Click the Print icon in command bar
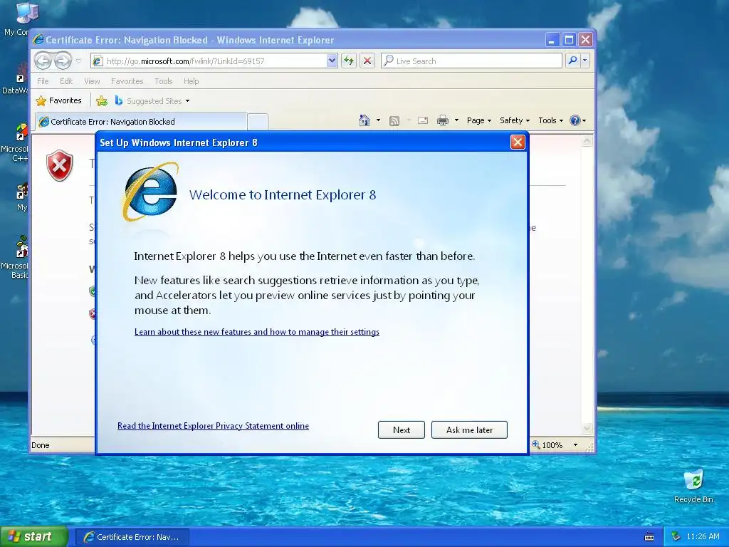729x547 pixels. pos(443,120)
